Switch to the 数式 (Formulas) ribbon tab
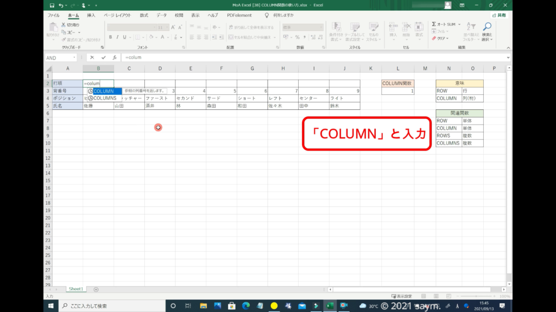 [x=144, y=15]
